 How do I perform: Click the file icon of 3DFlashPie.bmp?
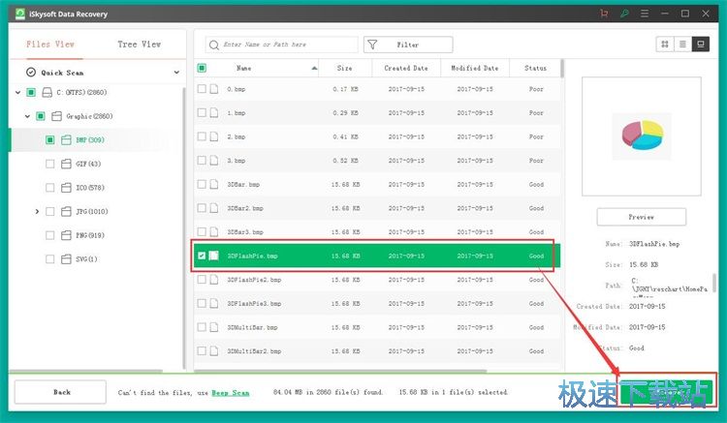tap(214, 256)
